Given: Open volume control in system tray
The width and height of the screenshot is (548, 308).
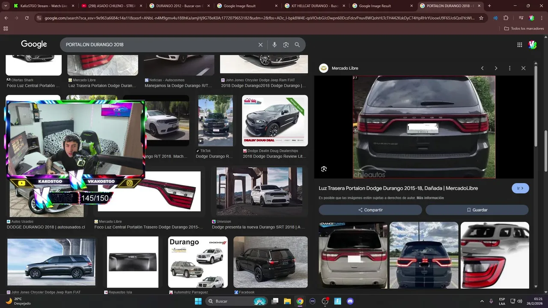Looking at the screenshot, I should point(520,301).
